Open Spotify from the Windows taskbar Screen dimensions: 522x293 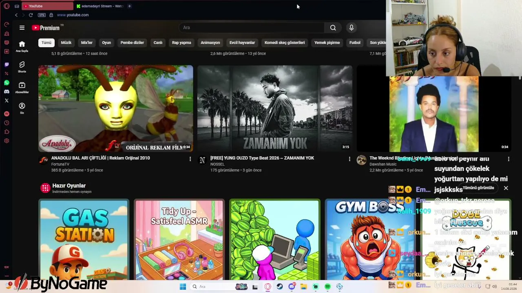[327, 286]
